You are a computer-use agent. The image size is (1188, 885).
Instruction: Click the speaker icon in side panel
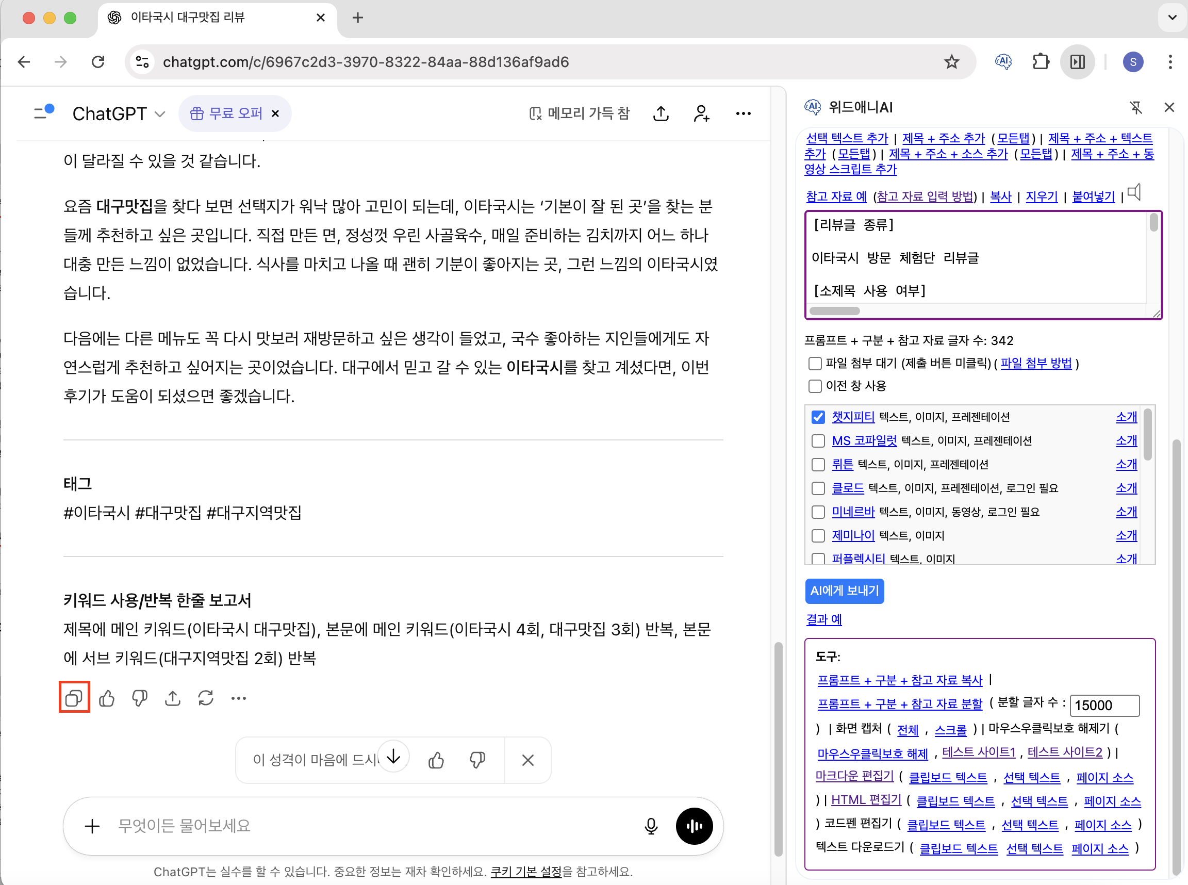pos(1134,193)
